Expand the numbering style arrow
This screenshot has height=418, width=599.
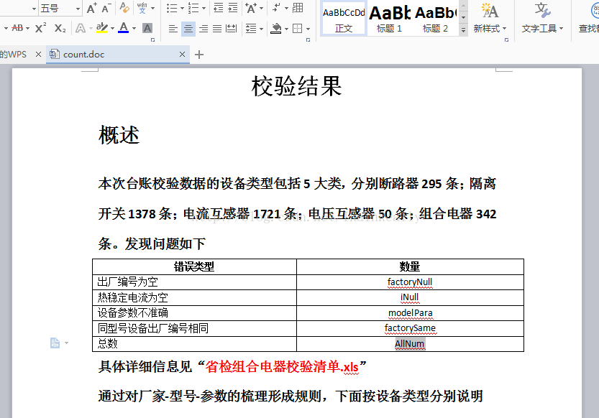(204, 9)
